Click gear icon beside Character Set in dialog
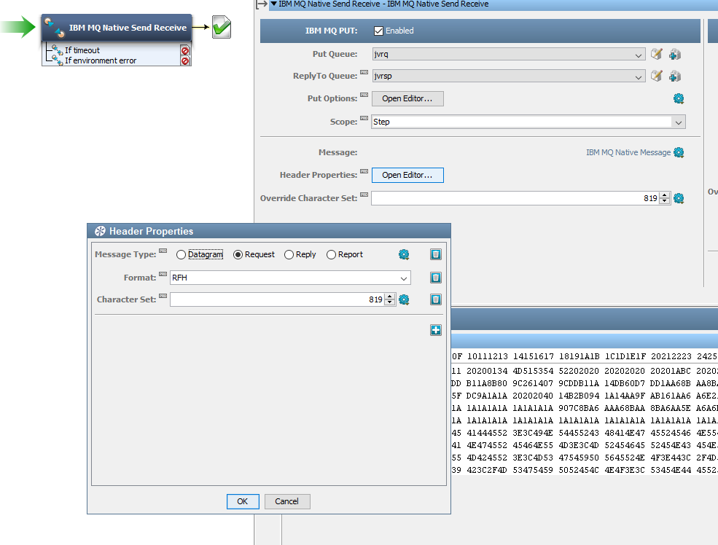The height and width of the screenshot is (545, 718). [x=404, y=299]
